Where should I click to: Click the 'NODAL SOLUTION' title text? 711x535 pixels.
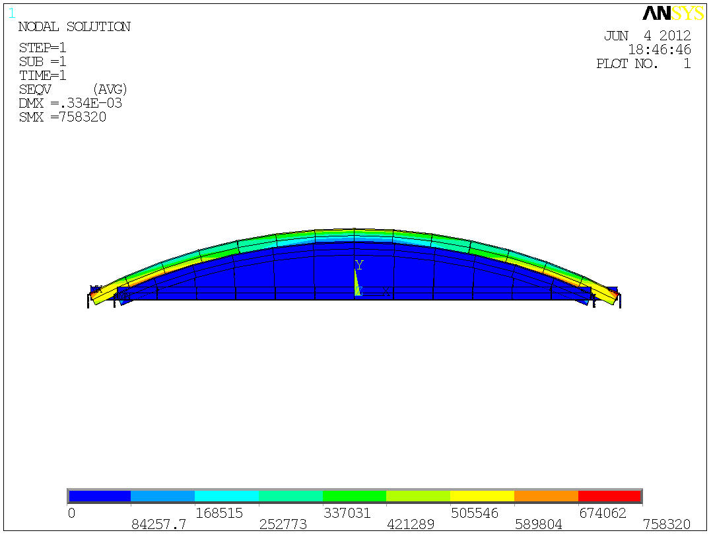coord(75,27)
